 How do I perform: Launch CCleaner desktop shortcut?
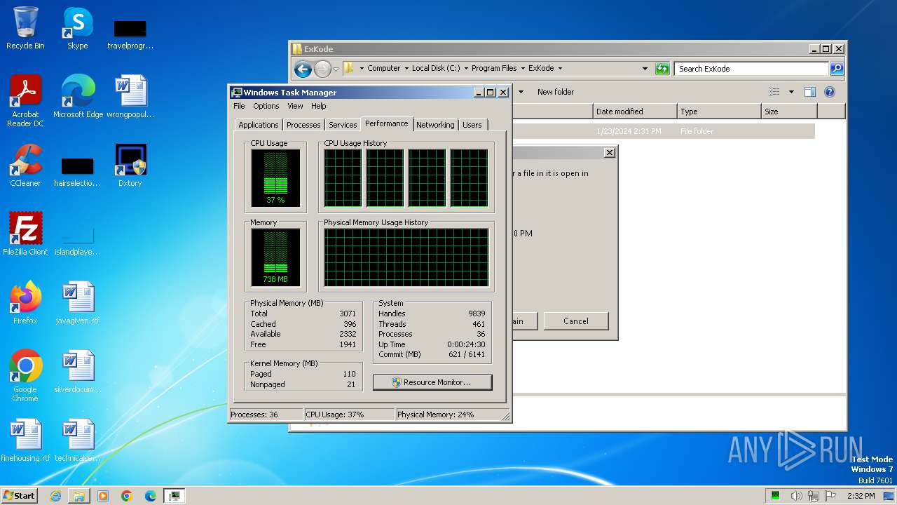click(x=25, y=165)
